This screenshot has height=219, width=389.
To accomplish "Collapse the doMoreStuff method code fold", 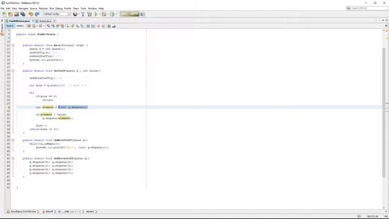I will pos(13,140).
